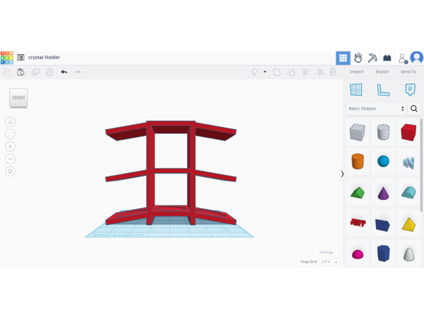Image resolution: width=424 pixels, height=319 pixels.
Task: Open the Sim Lab pickaxe icon
Action: point(372,58)
